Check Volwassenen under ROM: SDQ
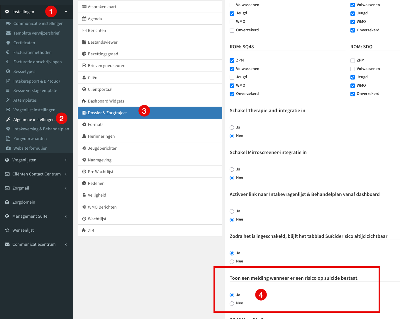 pos(352,69)
